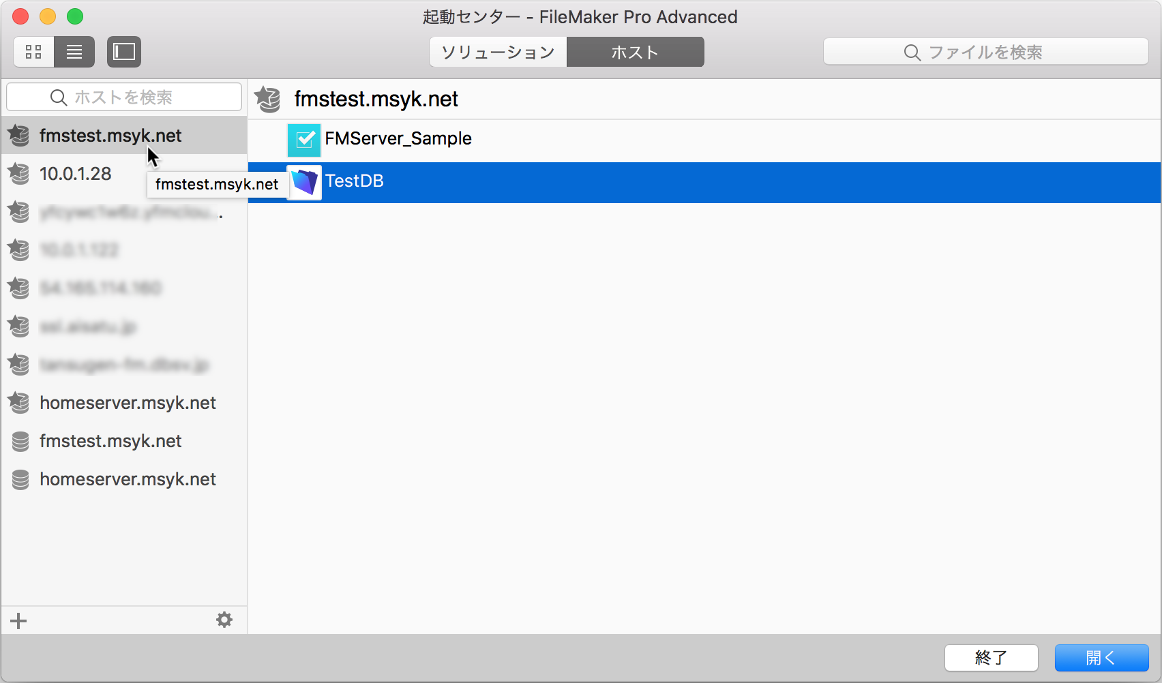Click magnifier icon in ファイルを検索 field
Viewport: 1162px width, 683px height.
click(x=912, y=52)
